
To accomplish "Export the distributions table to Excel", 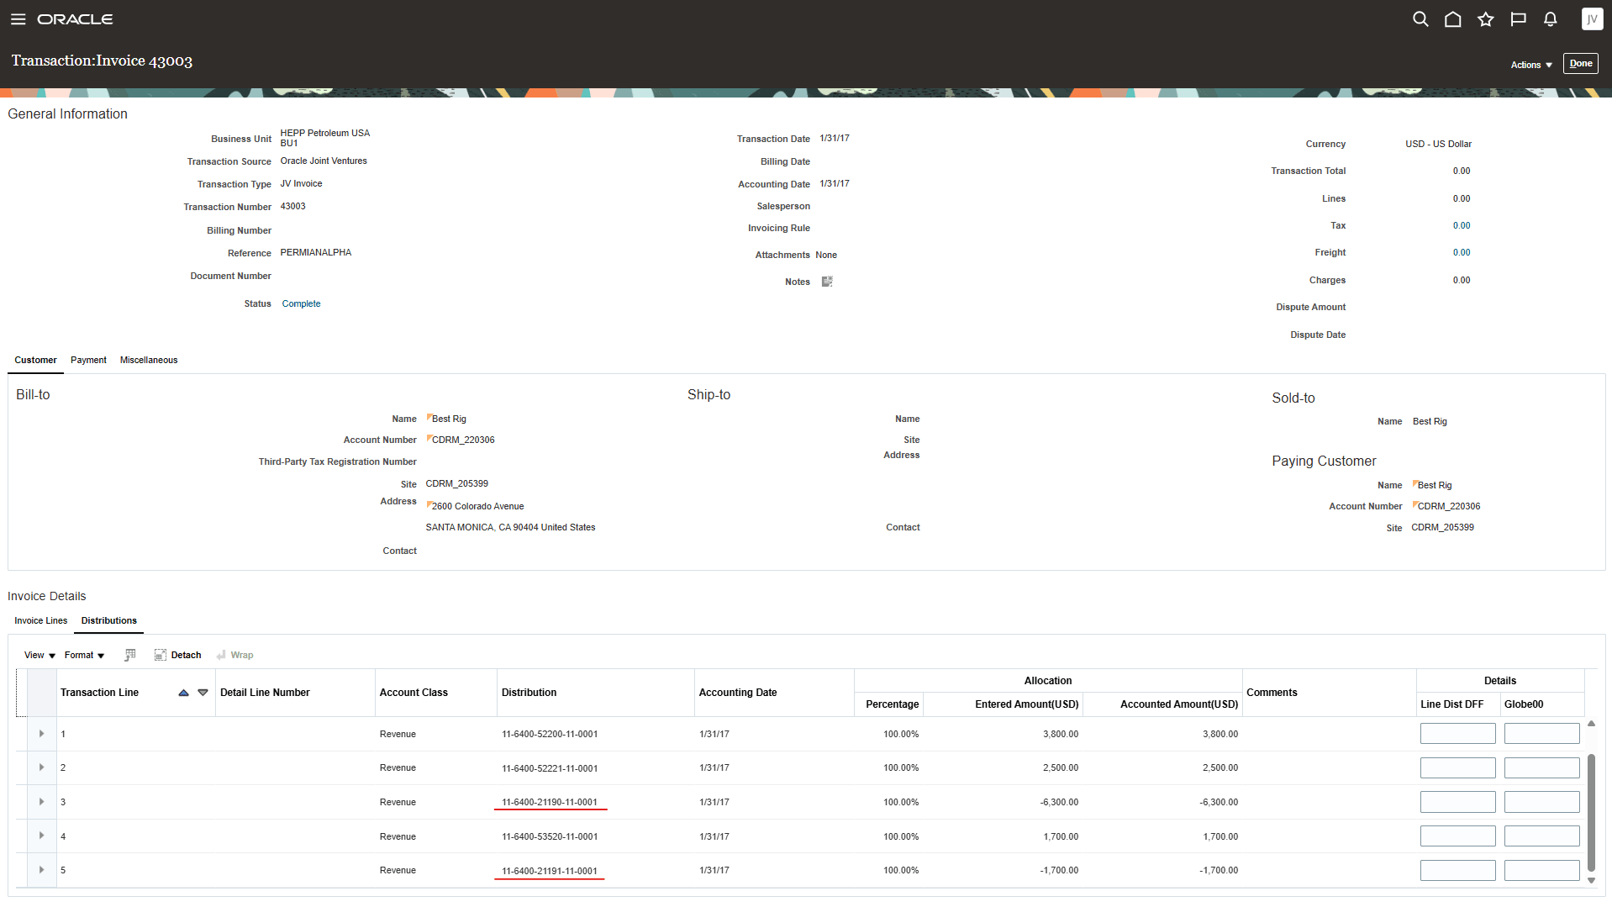I will (130, 654).
